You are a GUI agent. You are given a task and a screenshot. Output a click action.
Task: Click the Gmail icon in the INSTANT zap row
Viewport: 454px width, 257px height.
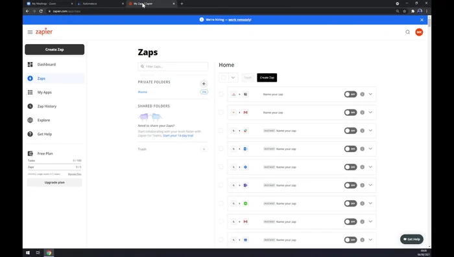246,222
